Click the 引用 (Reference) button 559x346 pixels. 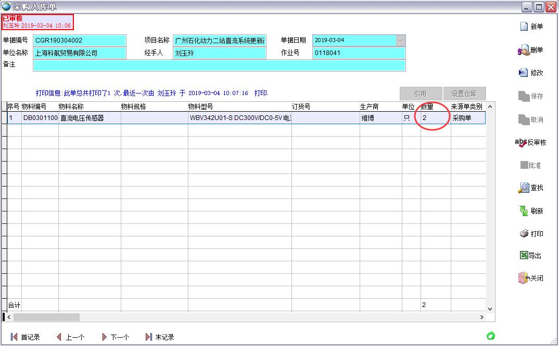tap(421, 94)
